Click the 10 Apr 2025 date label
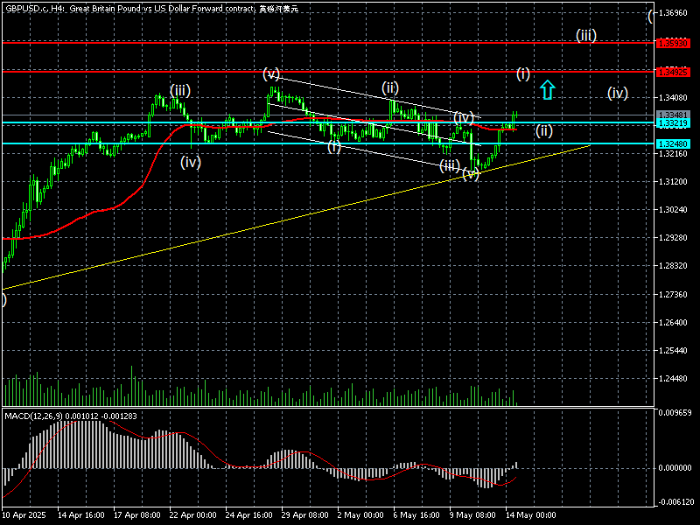Screen dimensions: 700x525 (24, 515)
